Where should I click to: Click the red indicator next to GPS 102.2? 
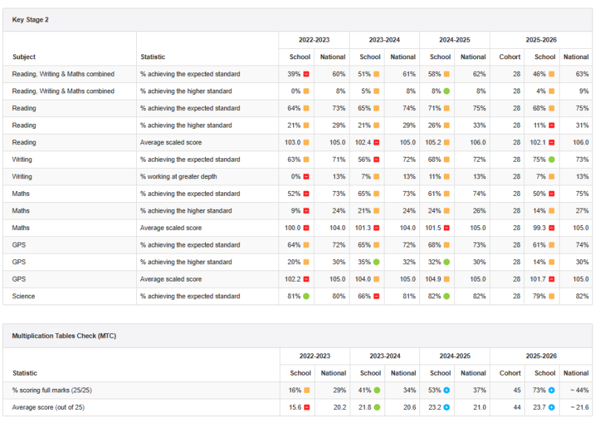point(306,279)
